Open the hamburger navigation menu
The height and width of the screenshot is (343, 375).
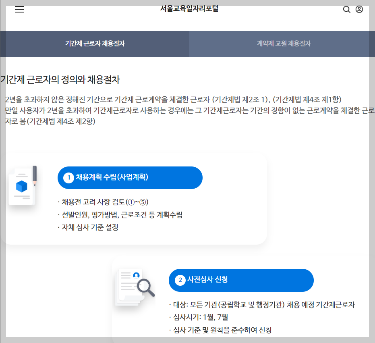click(19, 10)
